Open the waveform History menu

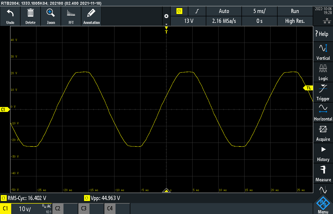[x=323, y=153]
